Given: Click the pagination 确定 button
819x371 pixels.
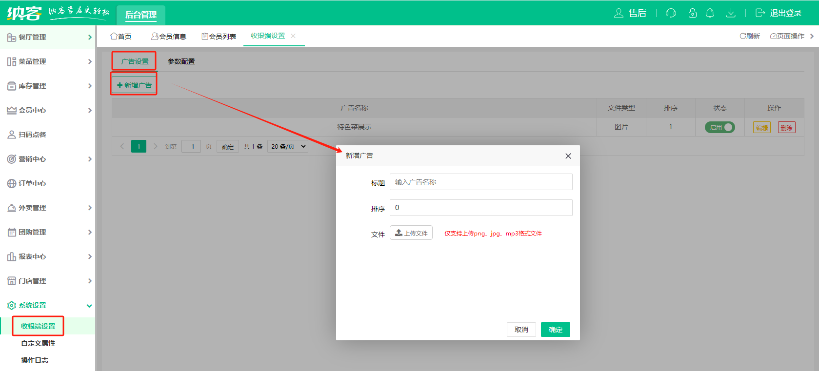Looking at the screenshot, I should tap(228, 147).
